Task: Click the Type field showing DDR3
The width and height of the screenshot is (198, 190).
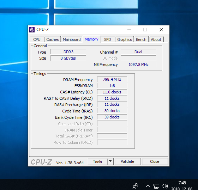Action: click(68, 52)
